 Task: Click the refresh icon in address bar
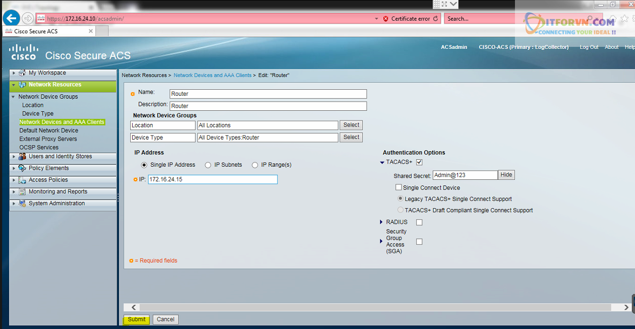435,19
